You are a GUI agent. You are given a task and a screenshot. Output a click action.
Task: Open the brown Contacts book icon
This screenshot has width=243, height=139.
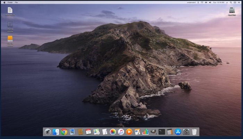(x=80, y=132)
